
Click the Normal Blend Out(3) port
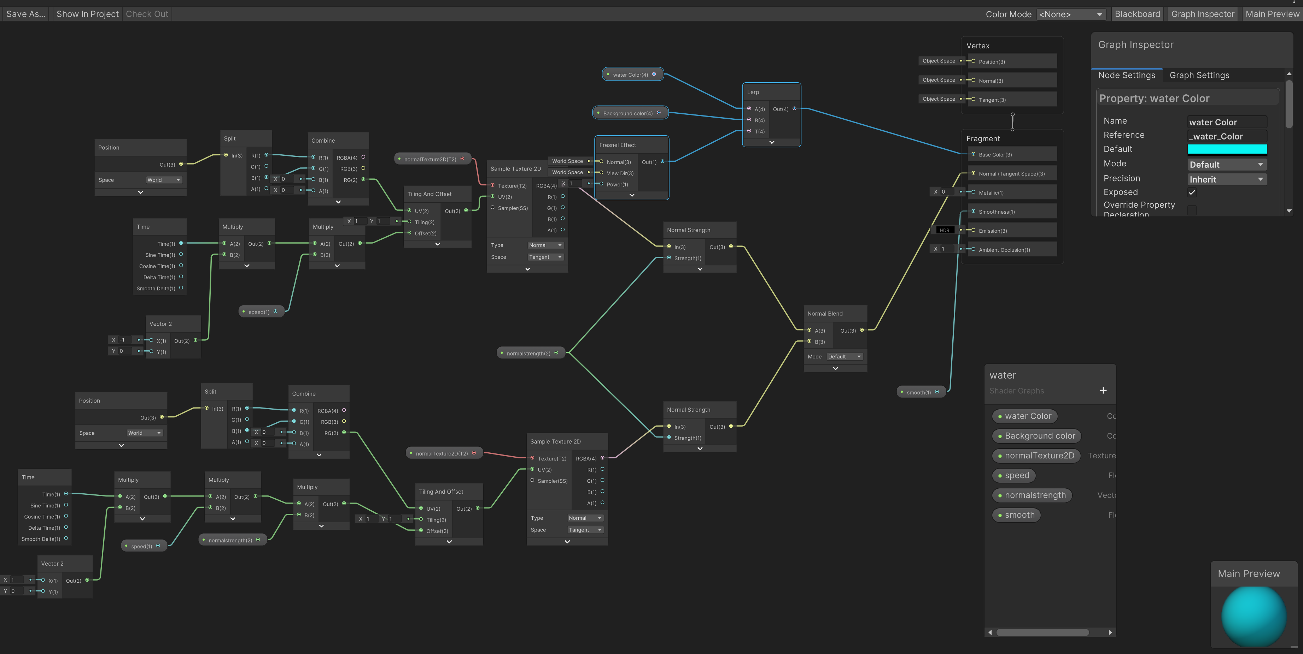click(861, 330)
